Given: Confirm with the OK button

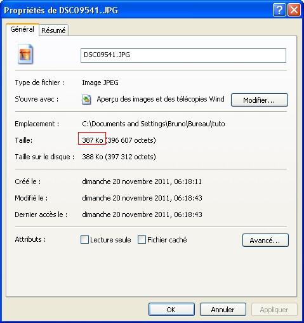Looking at the screenshot, I should tap(171, 310).
